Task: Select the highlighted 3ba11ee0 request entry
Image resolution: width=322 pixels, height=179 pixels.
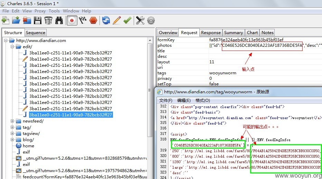Action: point(70,115)
